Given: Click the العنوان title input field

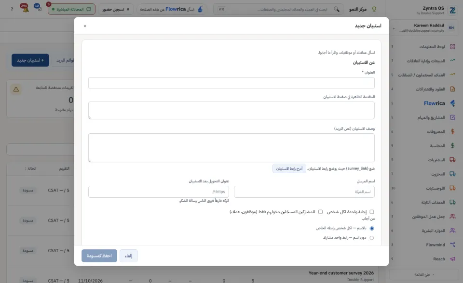Looking at the screenshot, I should click(231, 83).
